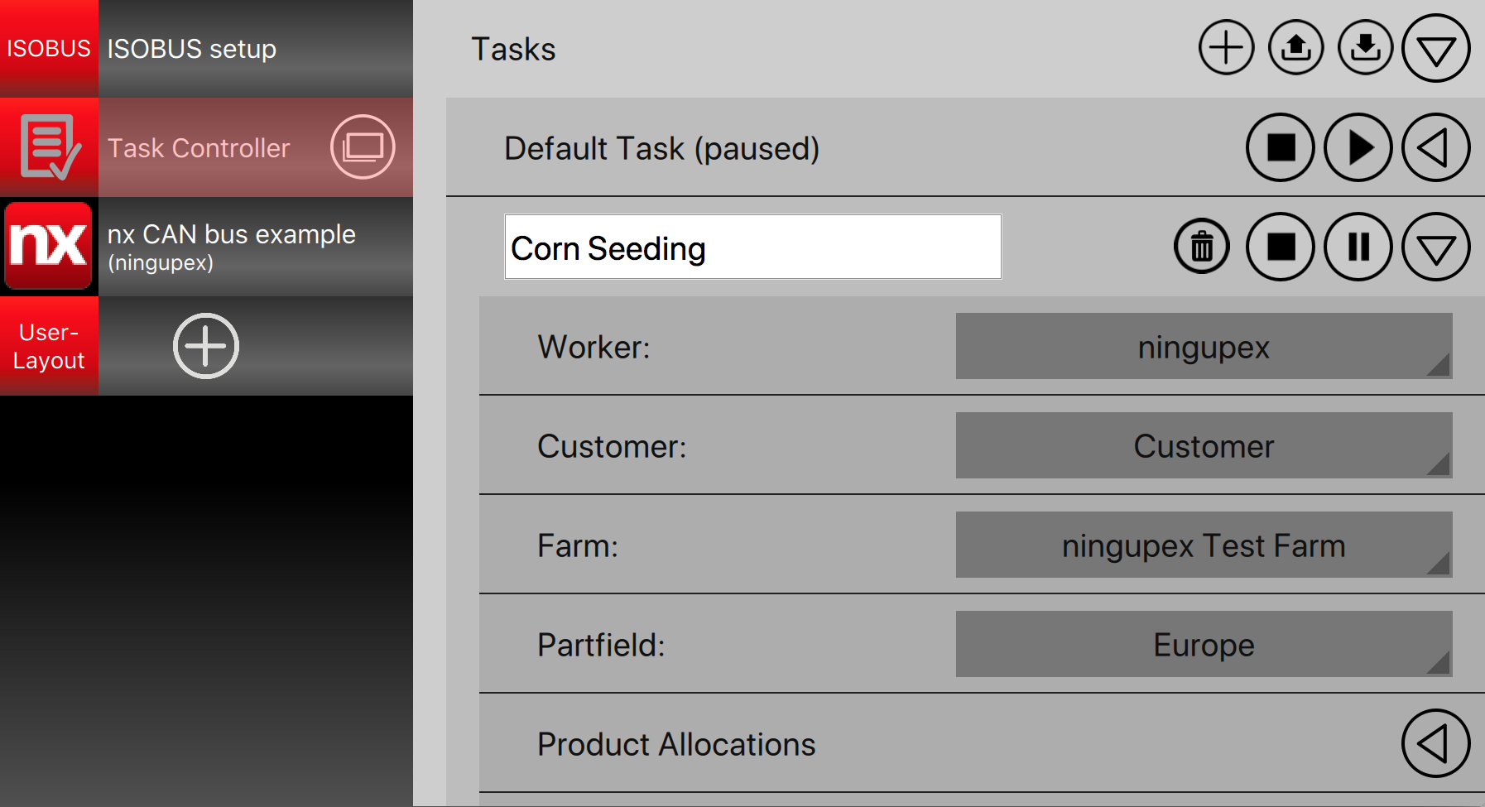Resume the paused Default Task
Screen dimensions: 1485x807
coord(1358,147)
